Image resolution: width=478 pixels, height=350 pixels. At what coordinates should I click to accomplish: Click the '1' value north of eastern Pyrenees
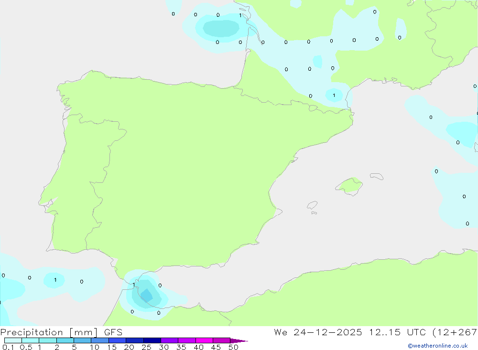(334, 95)
